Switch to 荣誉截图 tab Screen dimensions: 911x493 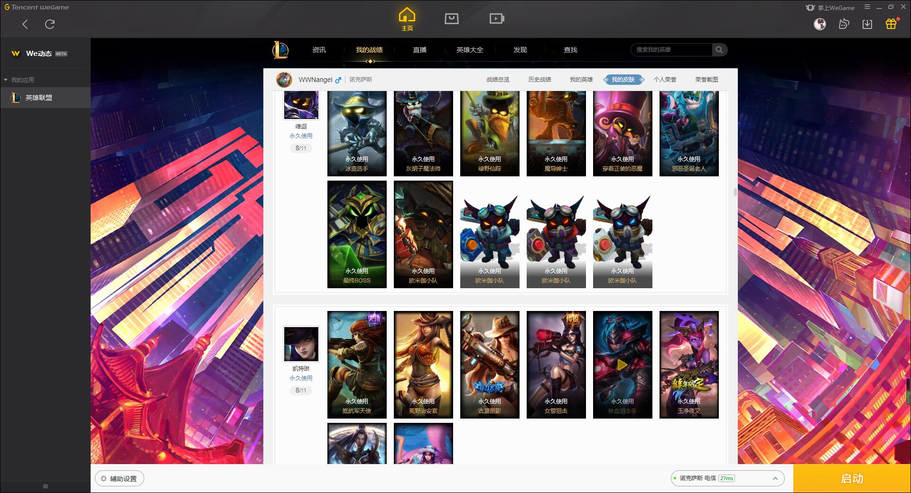pyautogui.click(x=706, y=80)
